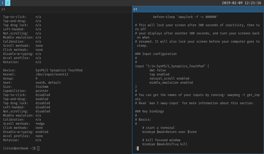Click the 'bindsym $mod+Return exec $term' line
Image resolution: width=264 pixels, height=154 pixels.
[x=169, y=132]
